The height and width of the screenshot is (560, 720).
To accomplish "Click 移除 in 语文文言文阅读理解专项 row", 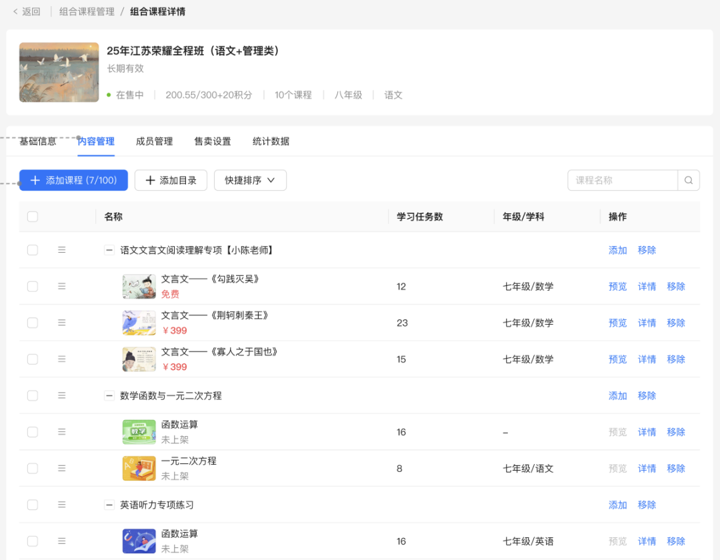I will 647,250.
